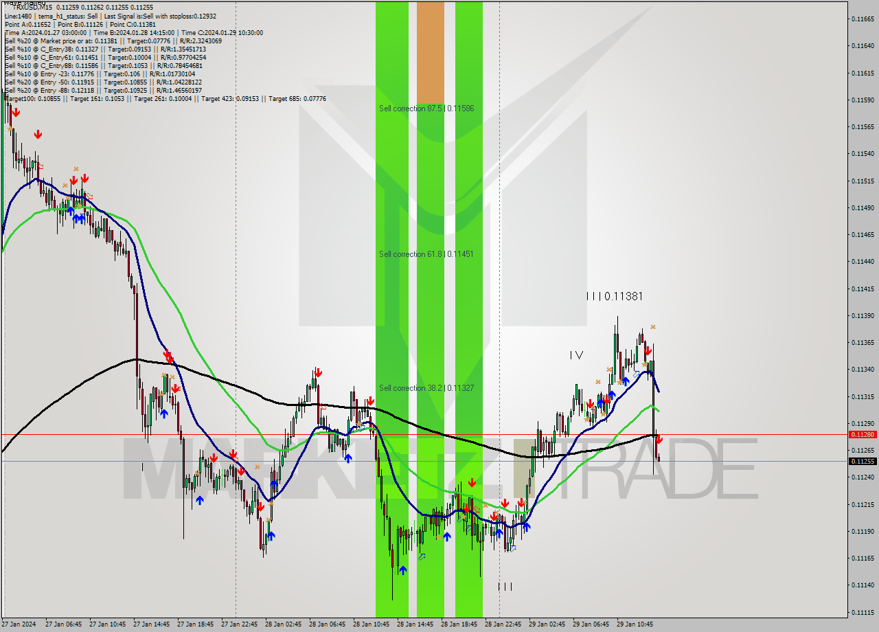
Task: Click the orange rectangle at the top of the chart
Action: click(x=431, y=52)
